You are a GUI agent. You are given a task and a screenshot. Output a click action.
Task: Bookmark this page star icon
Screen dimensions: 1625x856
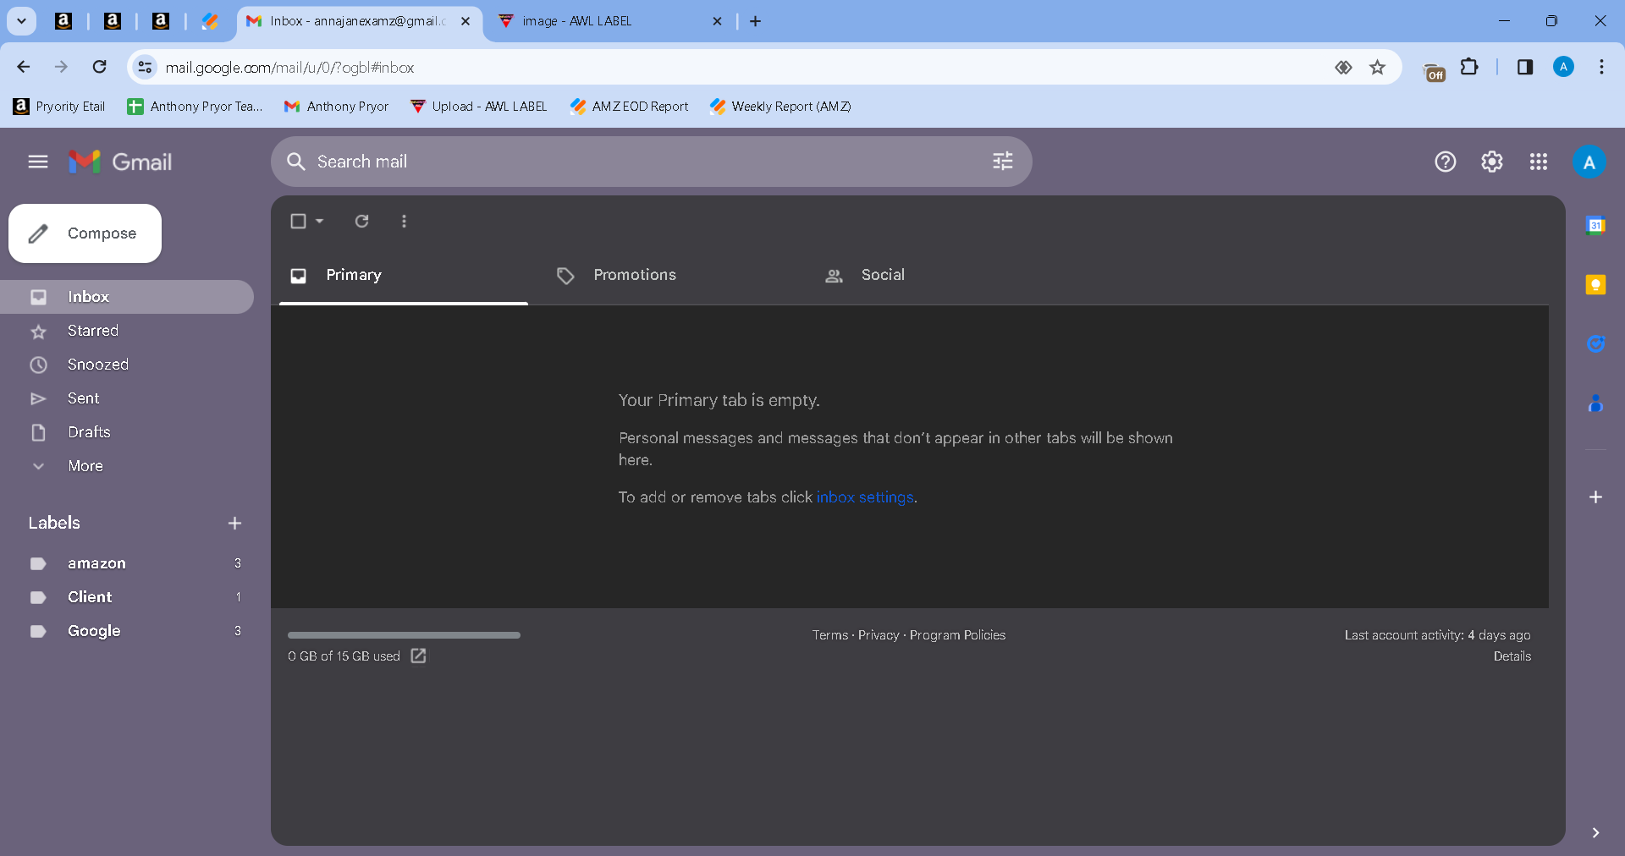(1378, 67)
